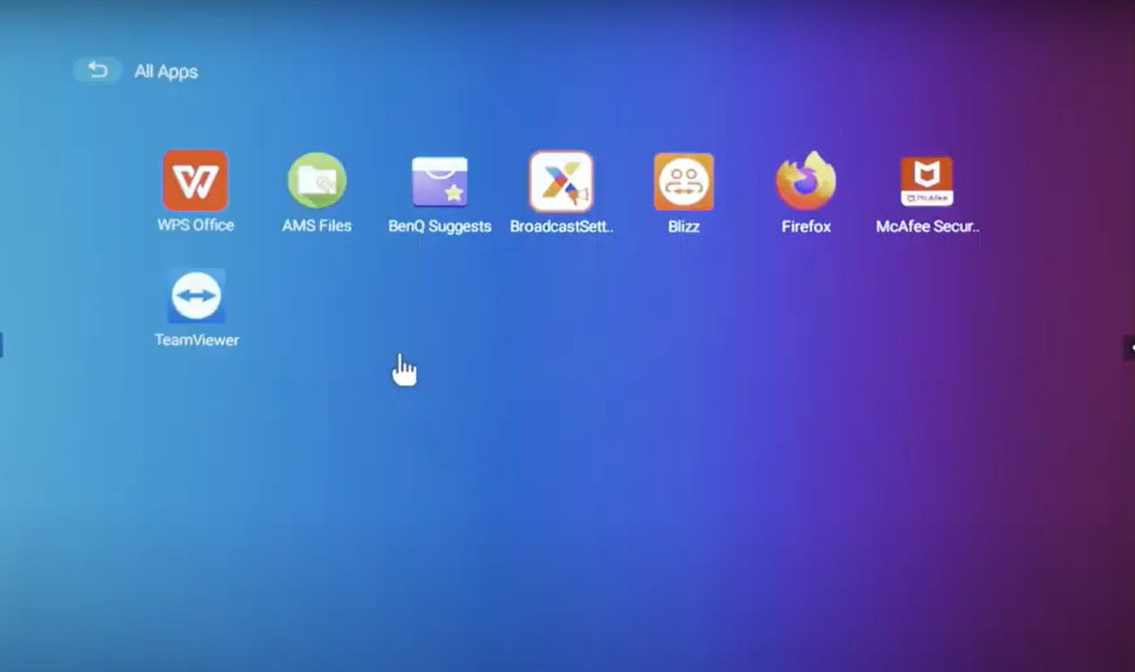Expand the right edge side toolbar handle
This screenshot has width=1135, height=672.
pos(1129,347)
